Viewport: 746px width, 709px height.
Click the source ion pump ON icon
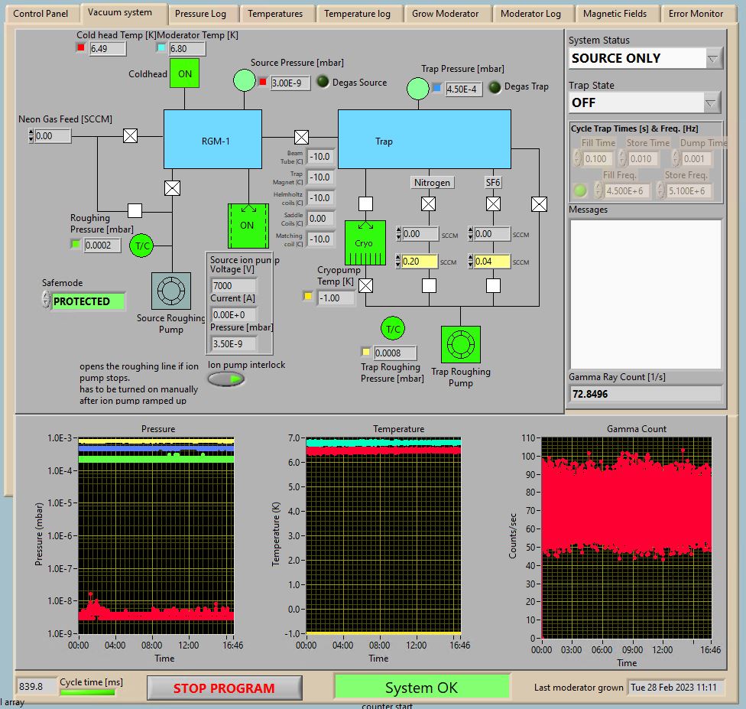[248, 226]
